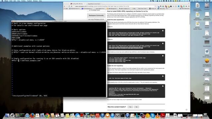
Task: Open the Chrome hamburger menu
Action: tap(189, 6)
